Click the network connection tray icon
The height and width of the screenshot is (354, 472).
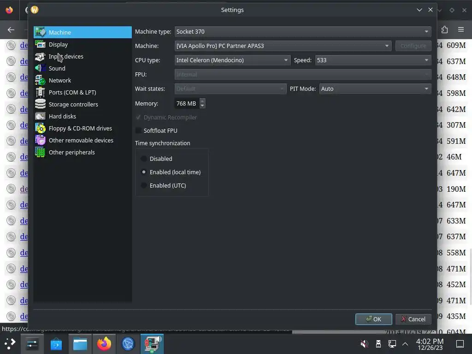pos(392,344)
